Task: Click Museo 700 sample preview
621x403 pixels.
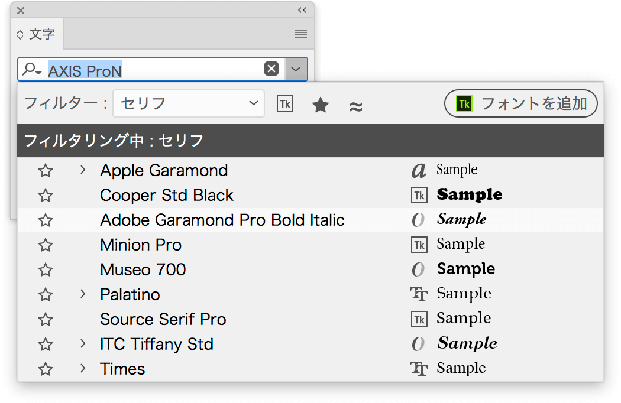Action: (466, 269)
